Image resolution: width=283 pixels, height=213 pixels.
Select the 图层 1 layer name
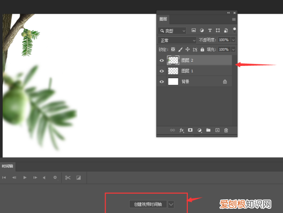187,71
